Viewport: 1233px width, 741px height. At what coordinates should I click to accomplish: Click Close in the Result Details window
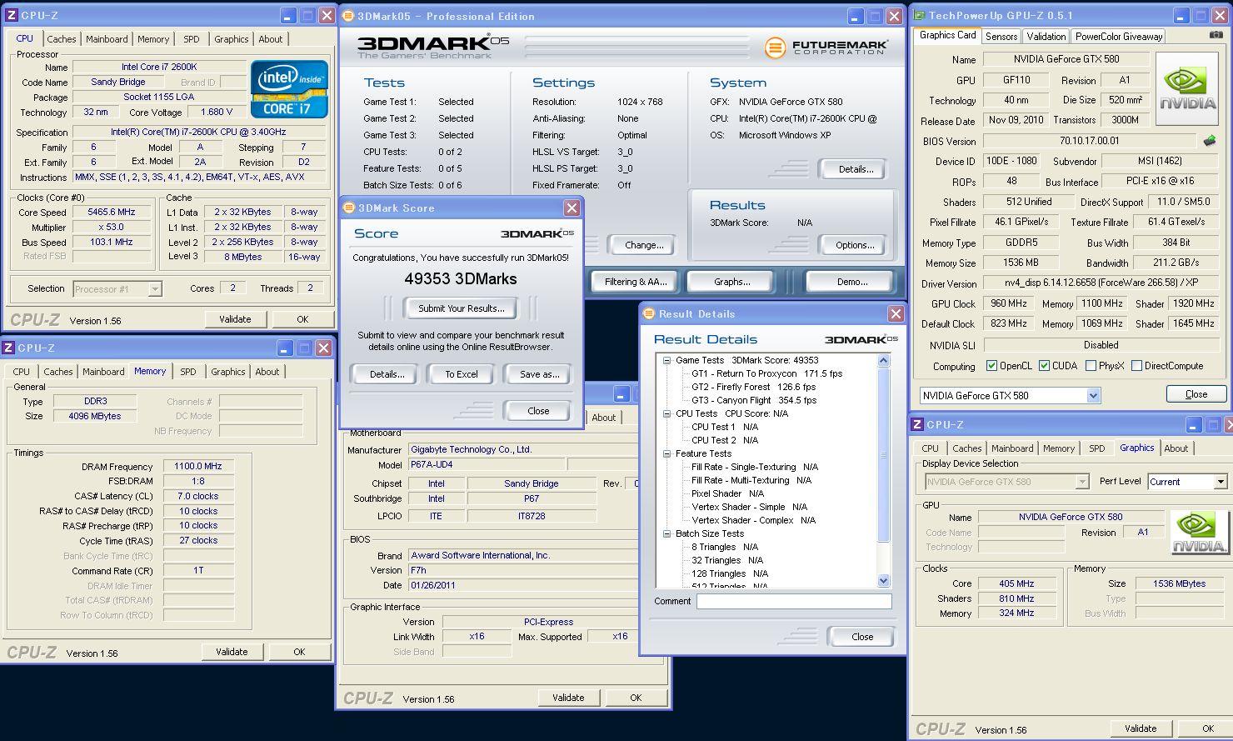(862, 637)
